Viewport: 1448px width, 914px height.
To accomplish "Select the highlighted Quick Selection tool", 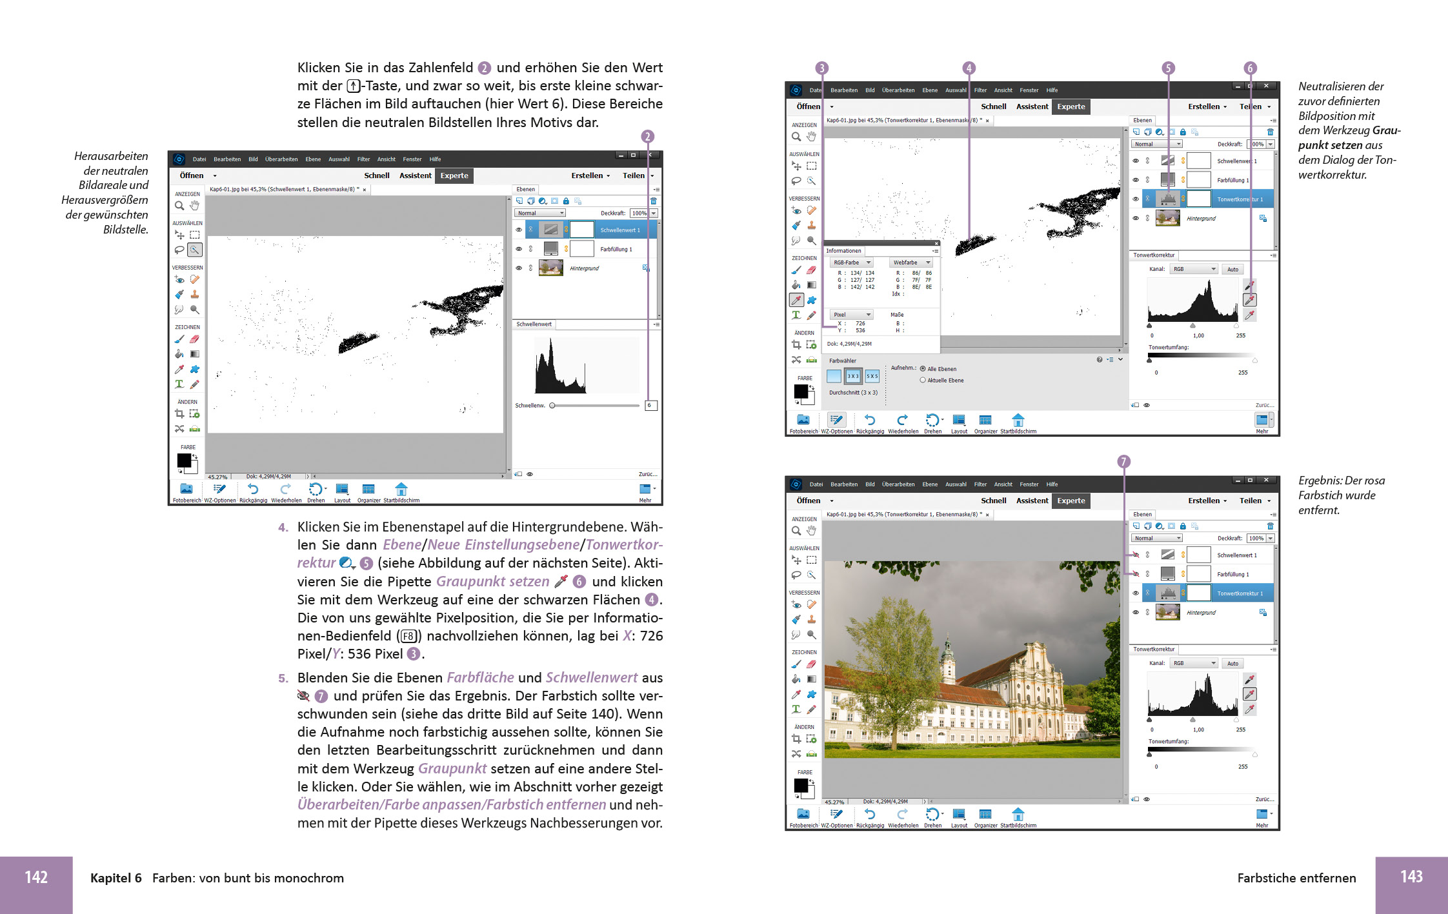I will [x=194, y=250].
